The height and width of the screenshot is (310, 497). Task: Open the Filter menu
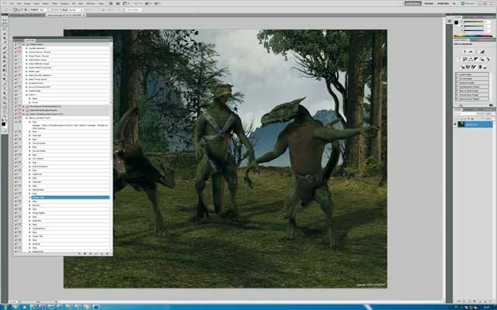coord(54,3)
